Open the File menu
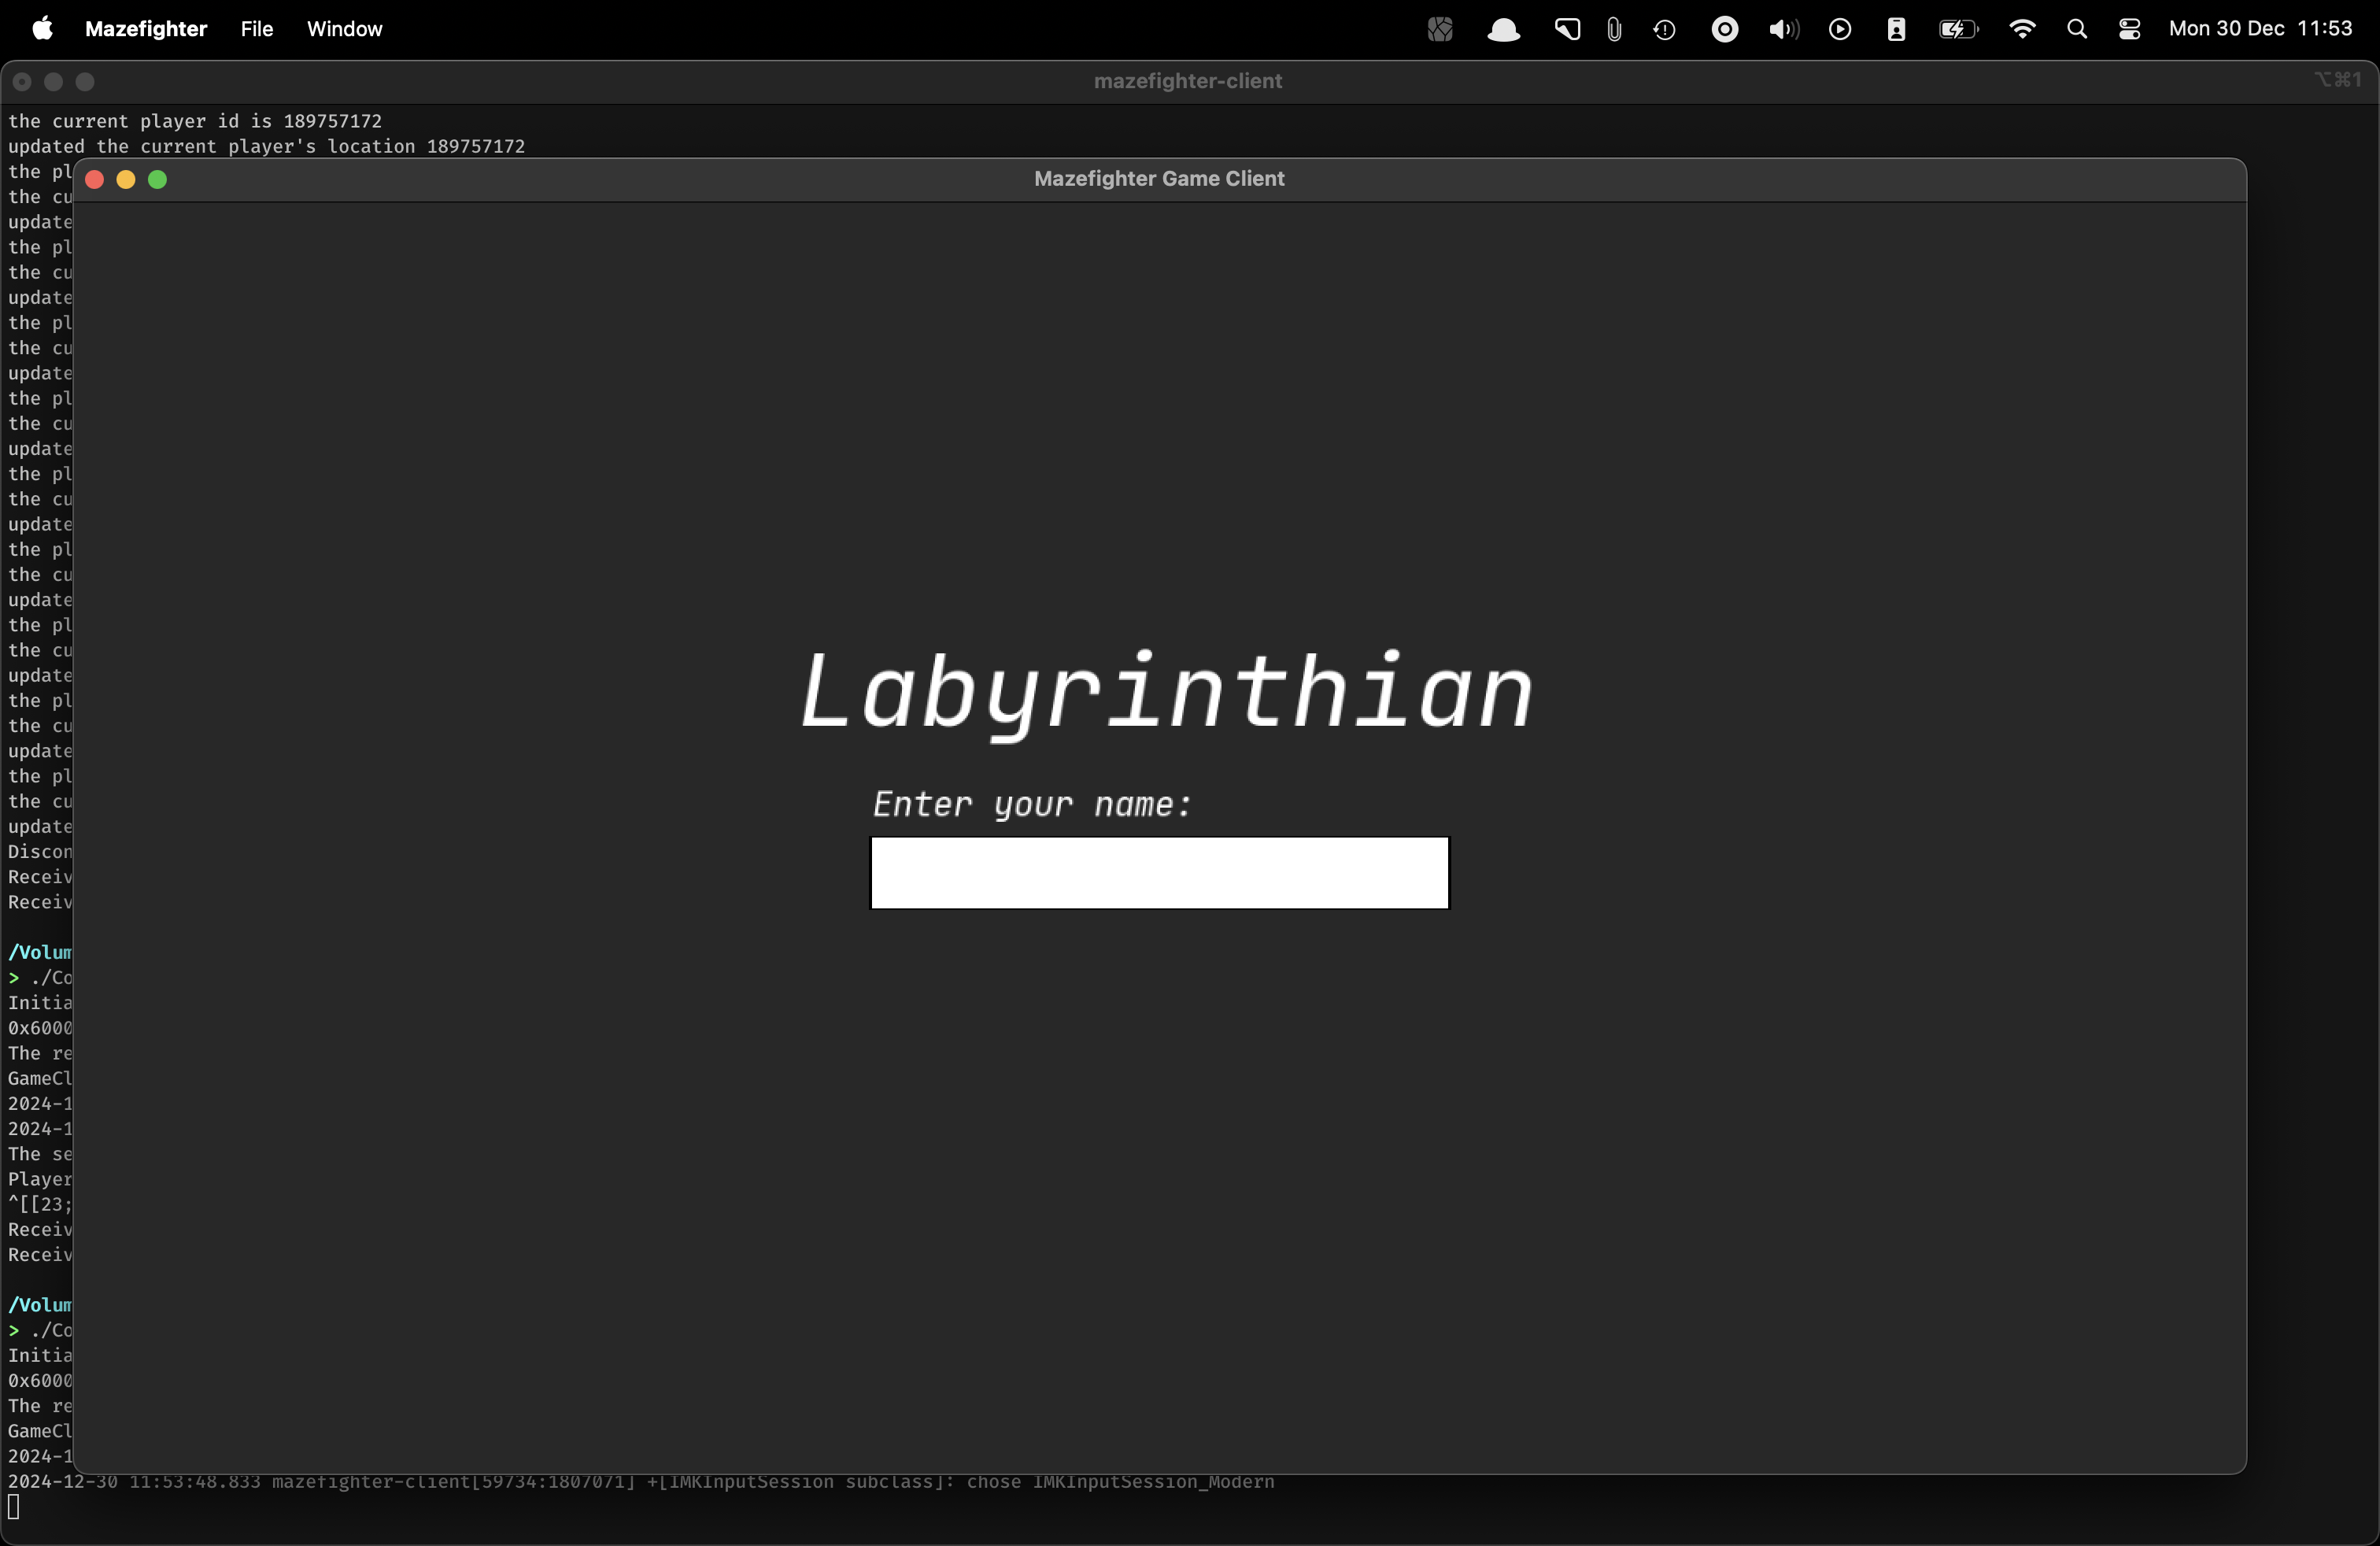This screenshot has height=1546, width=2380. (257, 29)
